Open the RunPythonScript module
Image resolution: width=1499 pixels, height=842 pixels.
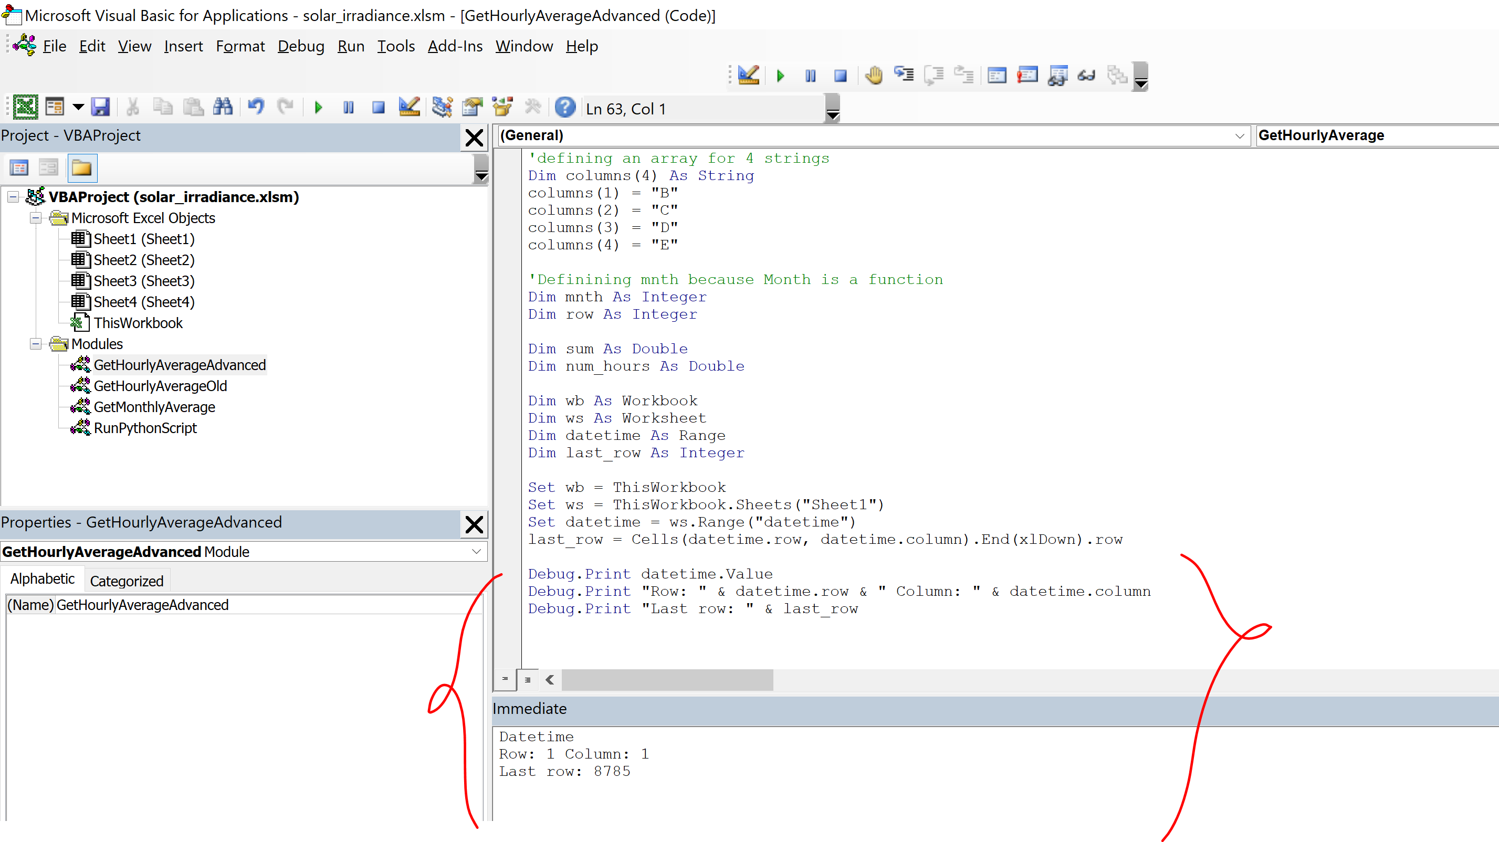point(145,428)
